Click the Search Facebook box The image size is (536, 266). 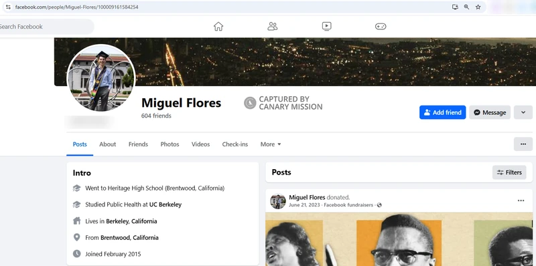click(46, 27)
